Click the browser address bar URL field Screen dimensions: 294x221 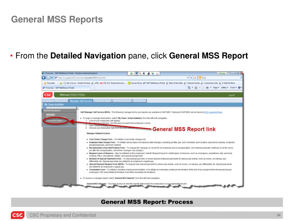(x=121, y=78)
